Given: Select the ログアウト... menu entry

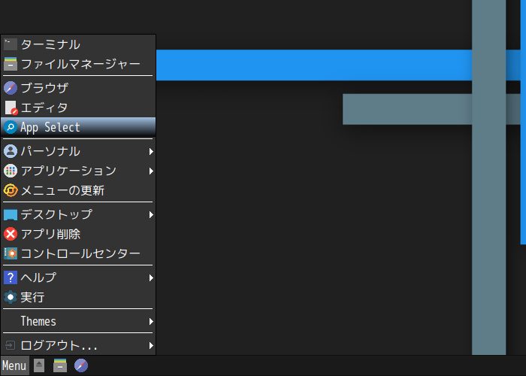Looking at the screenshot, I should point(78,345).
